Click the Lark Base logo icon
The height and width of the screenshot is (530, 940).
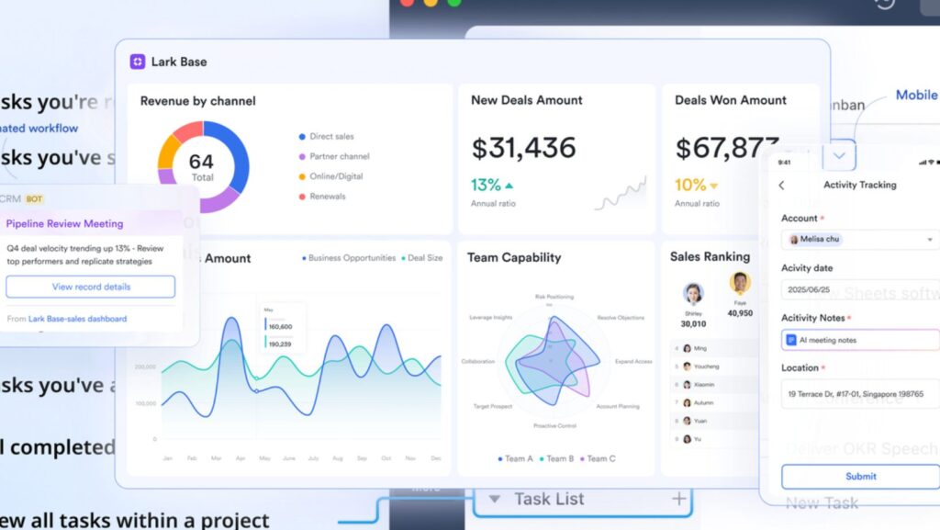pyautogui.click(x=138, y=62)
